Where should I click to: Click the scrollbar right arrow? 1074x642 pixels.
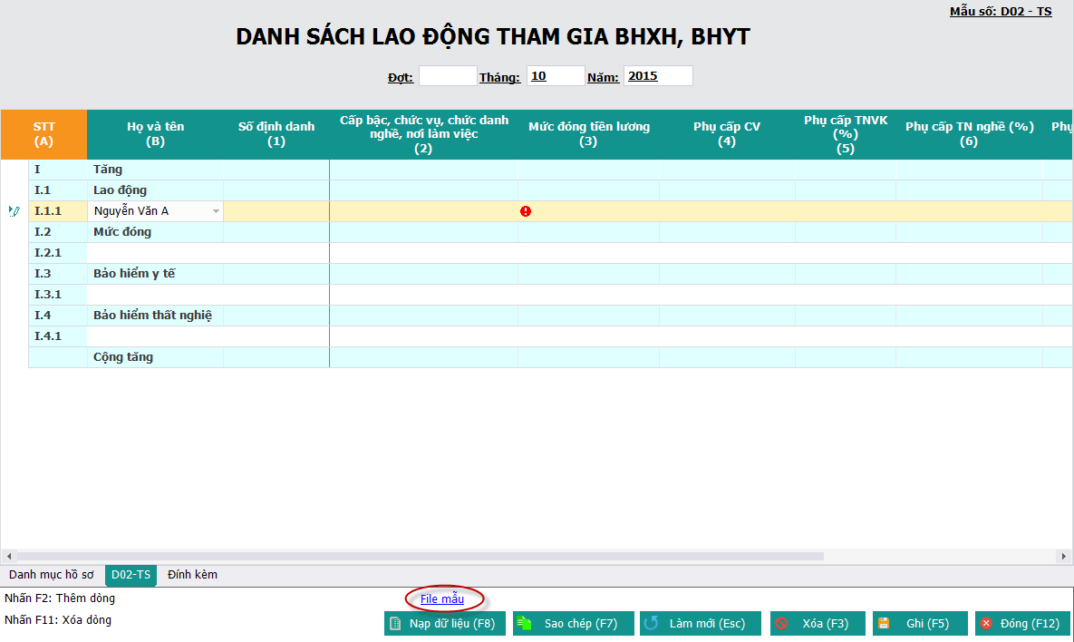tap(1064, 557)
